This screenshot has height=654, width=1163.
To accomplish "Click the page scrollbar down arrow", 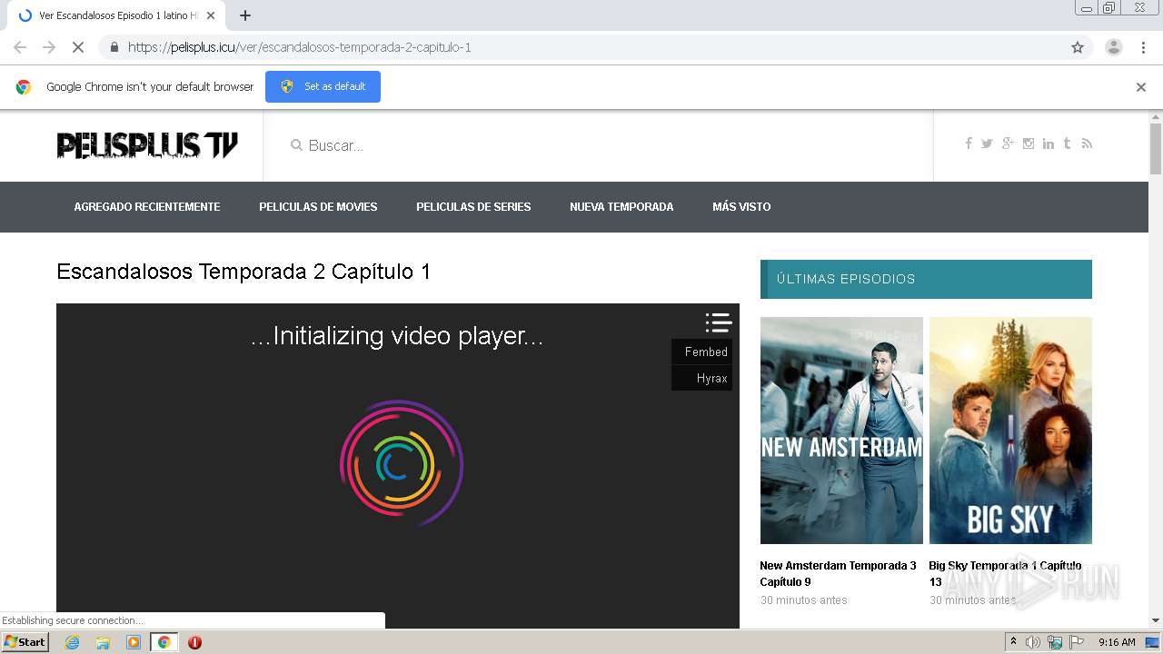I will [x=1156, y=620].
